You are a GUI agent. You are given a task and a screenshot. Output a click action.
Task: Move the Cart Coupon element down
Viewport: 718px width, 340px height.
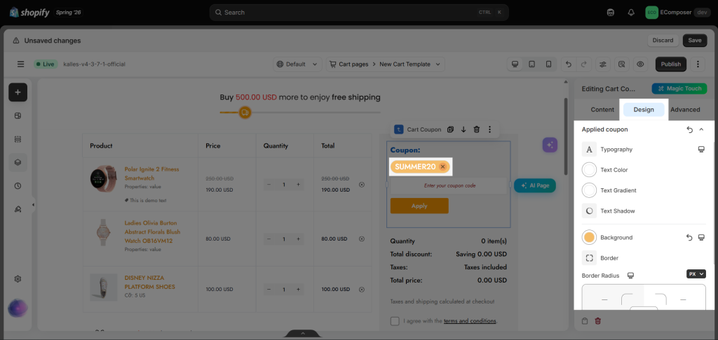(463, 130)
